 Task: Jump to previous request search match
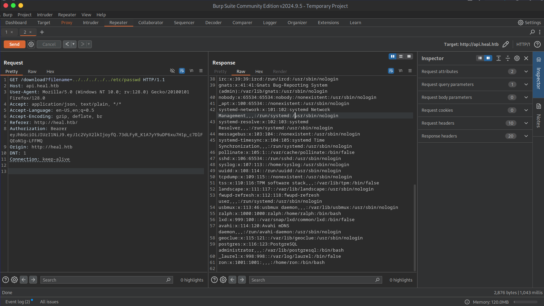click(23, 280)
